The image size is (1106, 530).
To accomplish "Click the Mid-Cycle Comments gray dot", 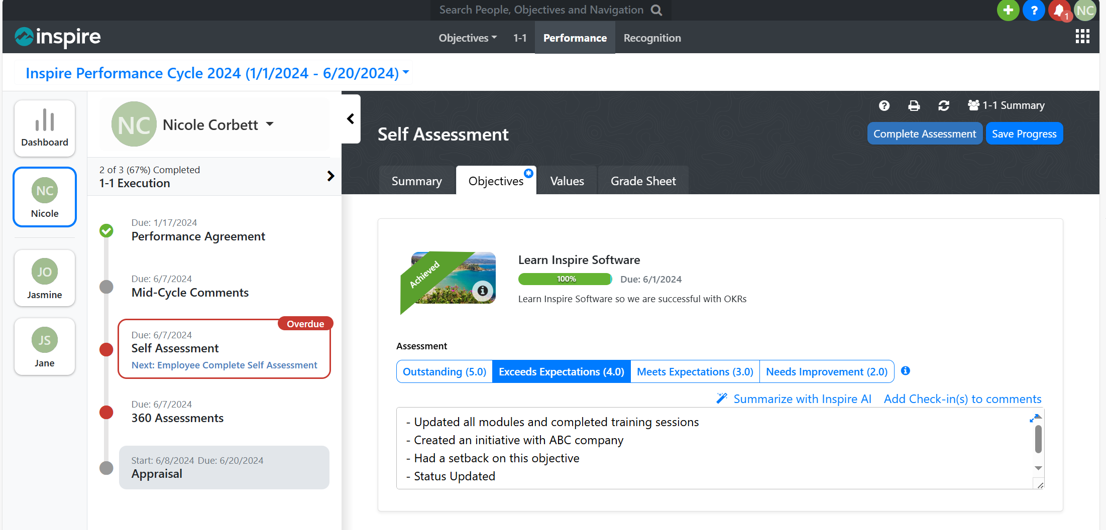I will coord(106,287).
